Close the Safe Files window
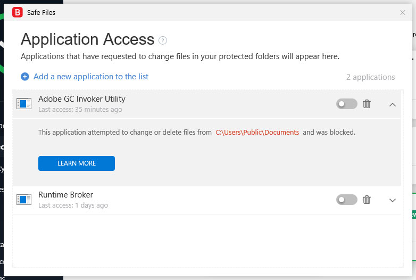The width and height of the screenshot is (416, 280). tap(403, 12)
